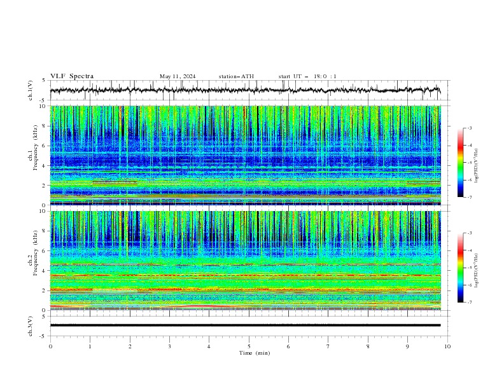Click the ch.1 "Frequency (kHz)" axis label
504x389 pixels.
point(36,147)
